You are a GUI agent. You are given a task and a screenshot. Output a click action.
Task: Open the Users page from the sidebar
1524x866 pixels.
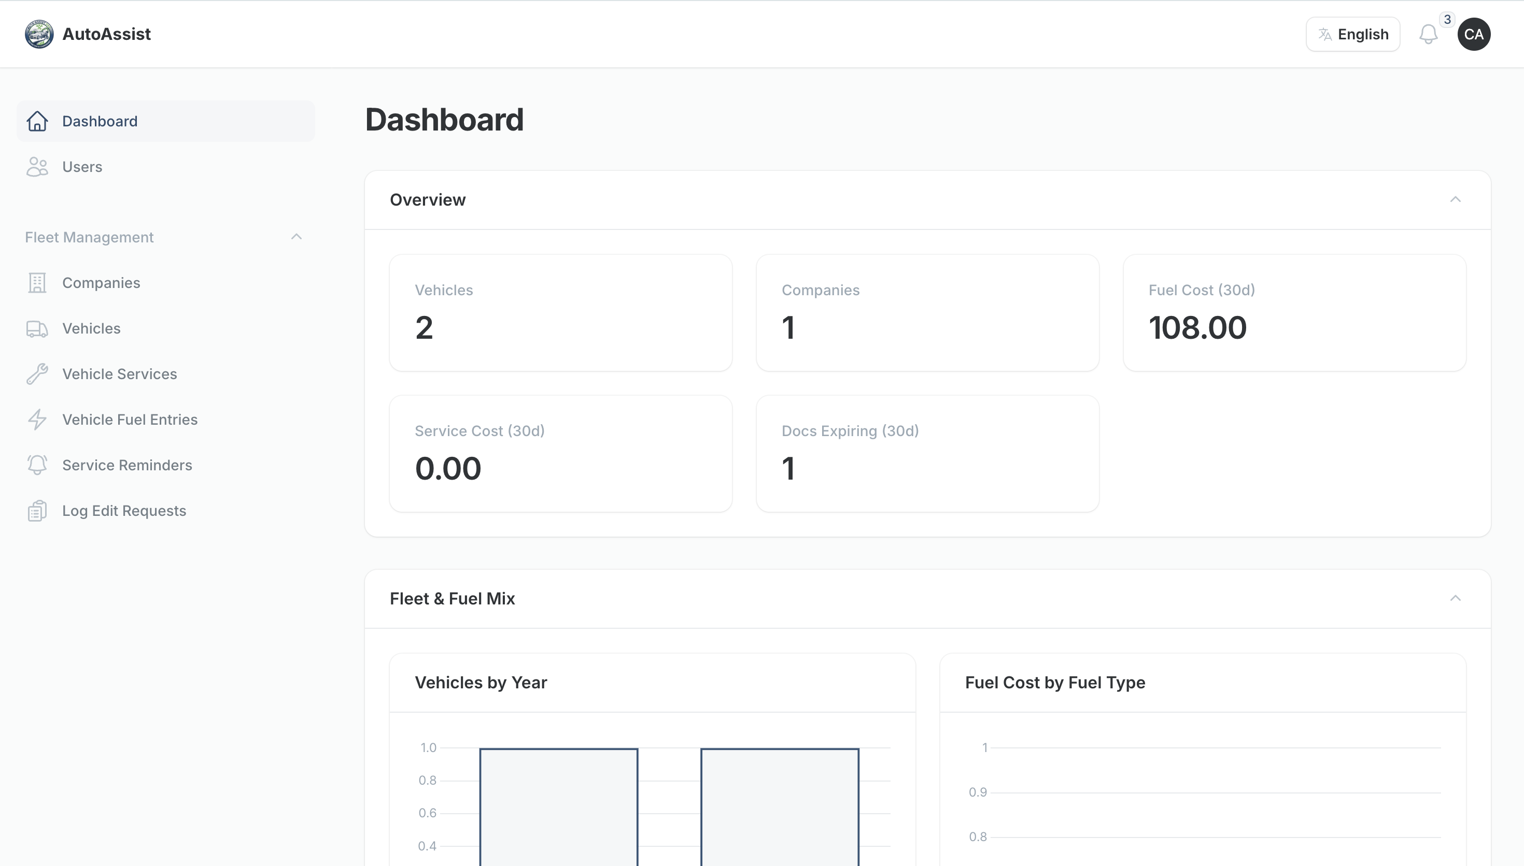82,167
